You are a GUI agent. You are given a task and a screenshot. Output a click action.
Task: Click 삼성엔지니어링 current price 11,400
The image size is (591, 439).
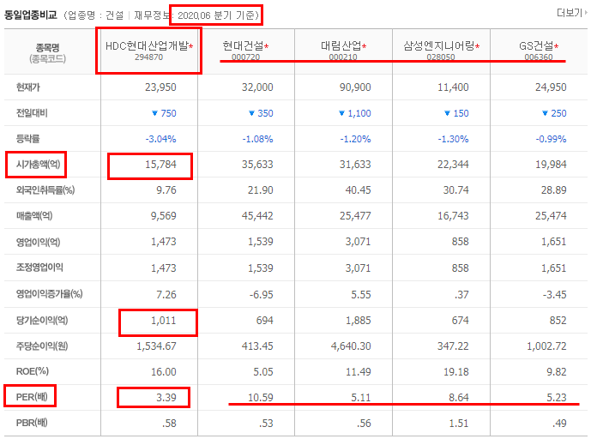tap(453, 87)
